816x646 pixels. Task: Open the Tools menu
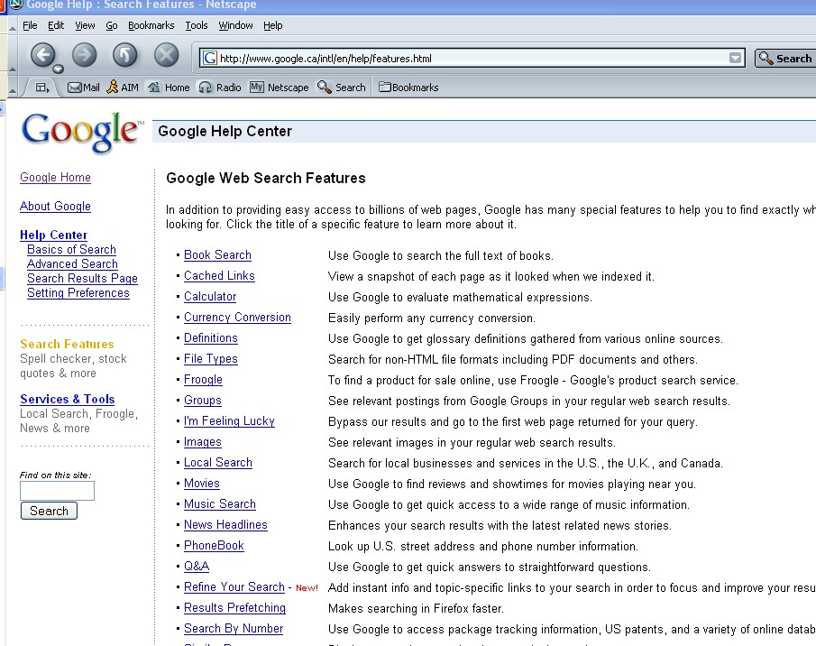pos(197,25)
